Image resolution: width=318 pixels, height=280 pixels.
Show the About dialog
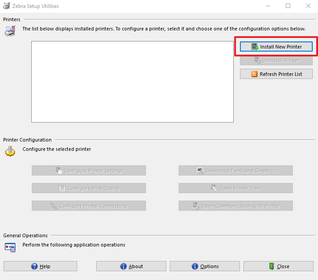[131, 266]
